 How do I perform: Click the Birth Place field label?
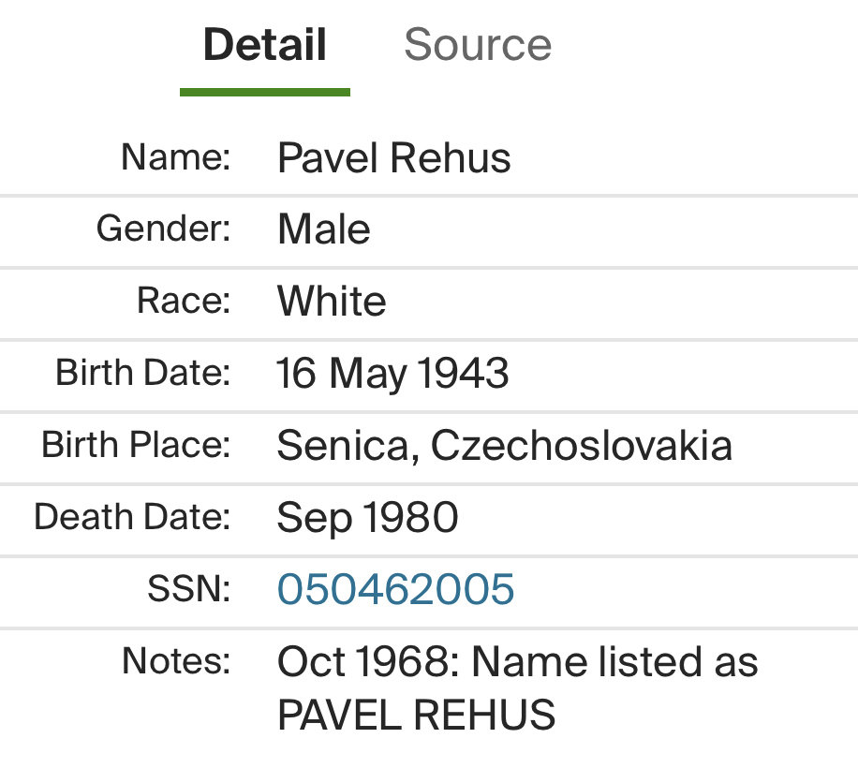pos(136,444)
